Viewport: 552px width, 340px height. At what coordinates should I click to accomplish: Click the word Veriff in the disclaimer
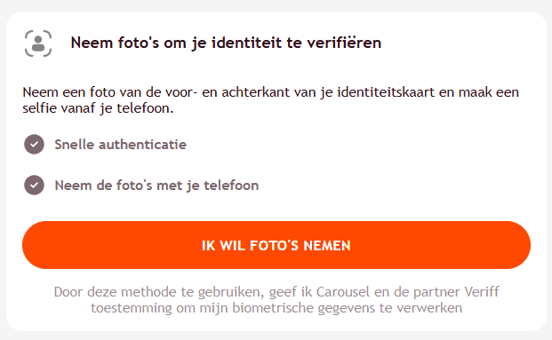481,292
